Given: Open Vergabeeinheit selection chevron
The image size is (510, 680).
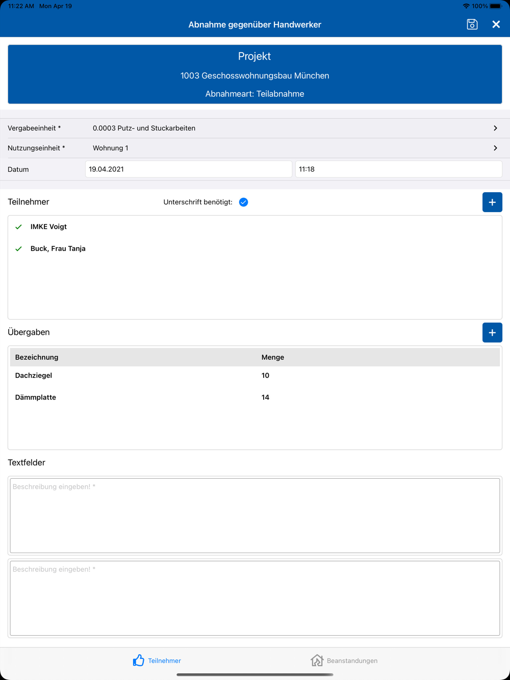Looking at the screenshot, I should 495,128.
